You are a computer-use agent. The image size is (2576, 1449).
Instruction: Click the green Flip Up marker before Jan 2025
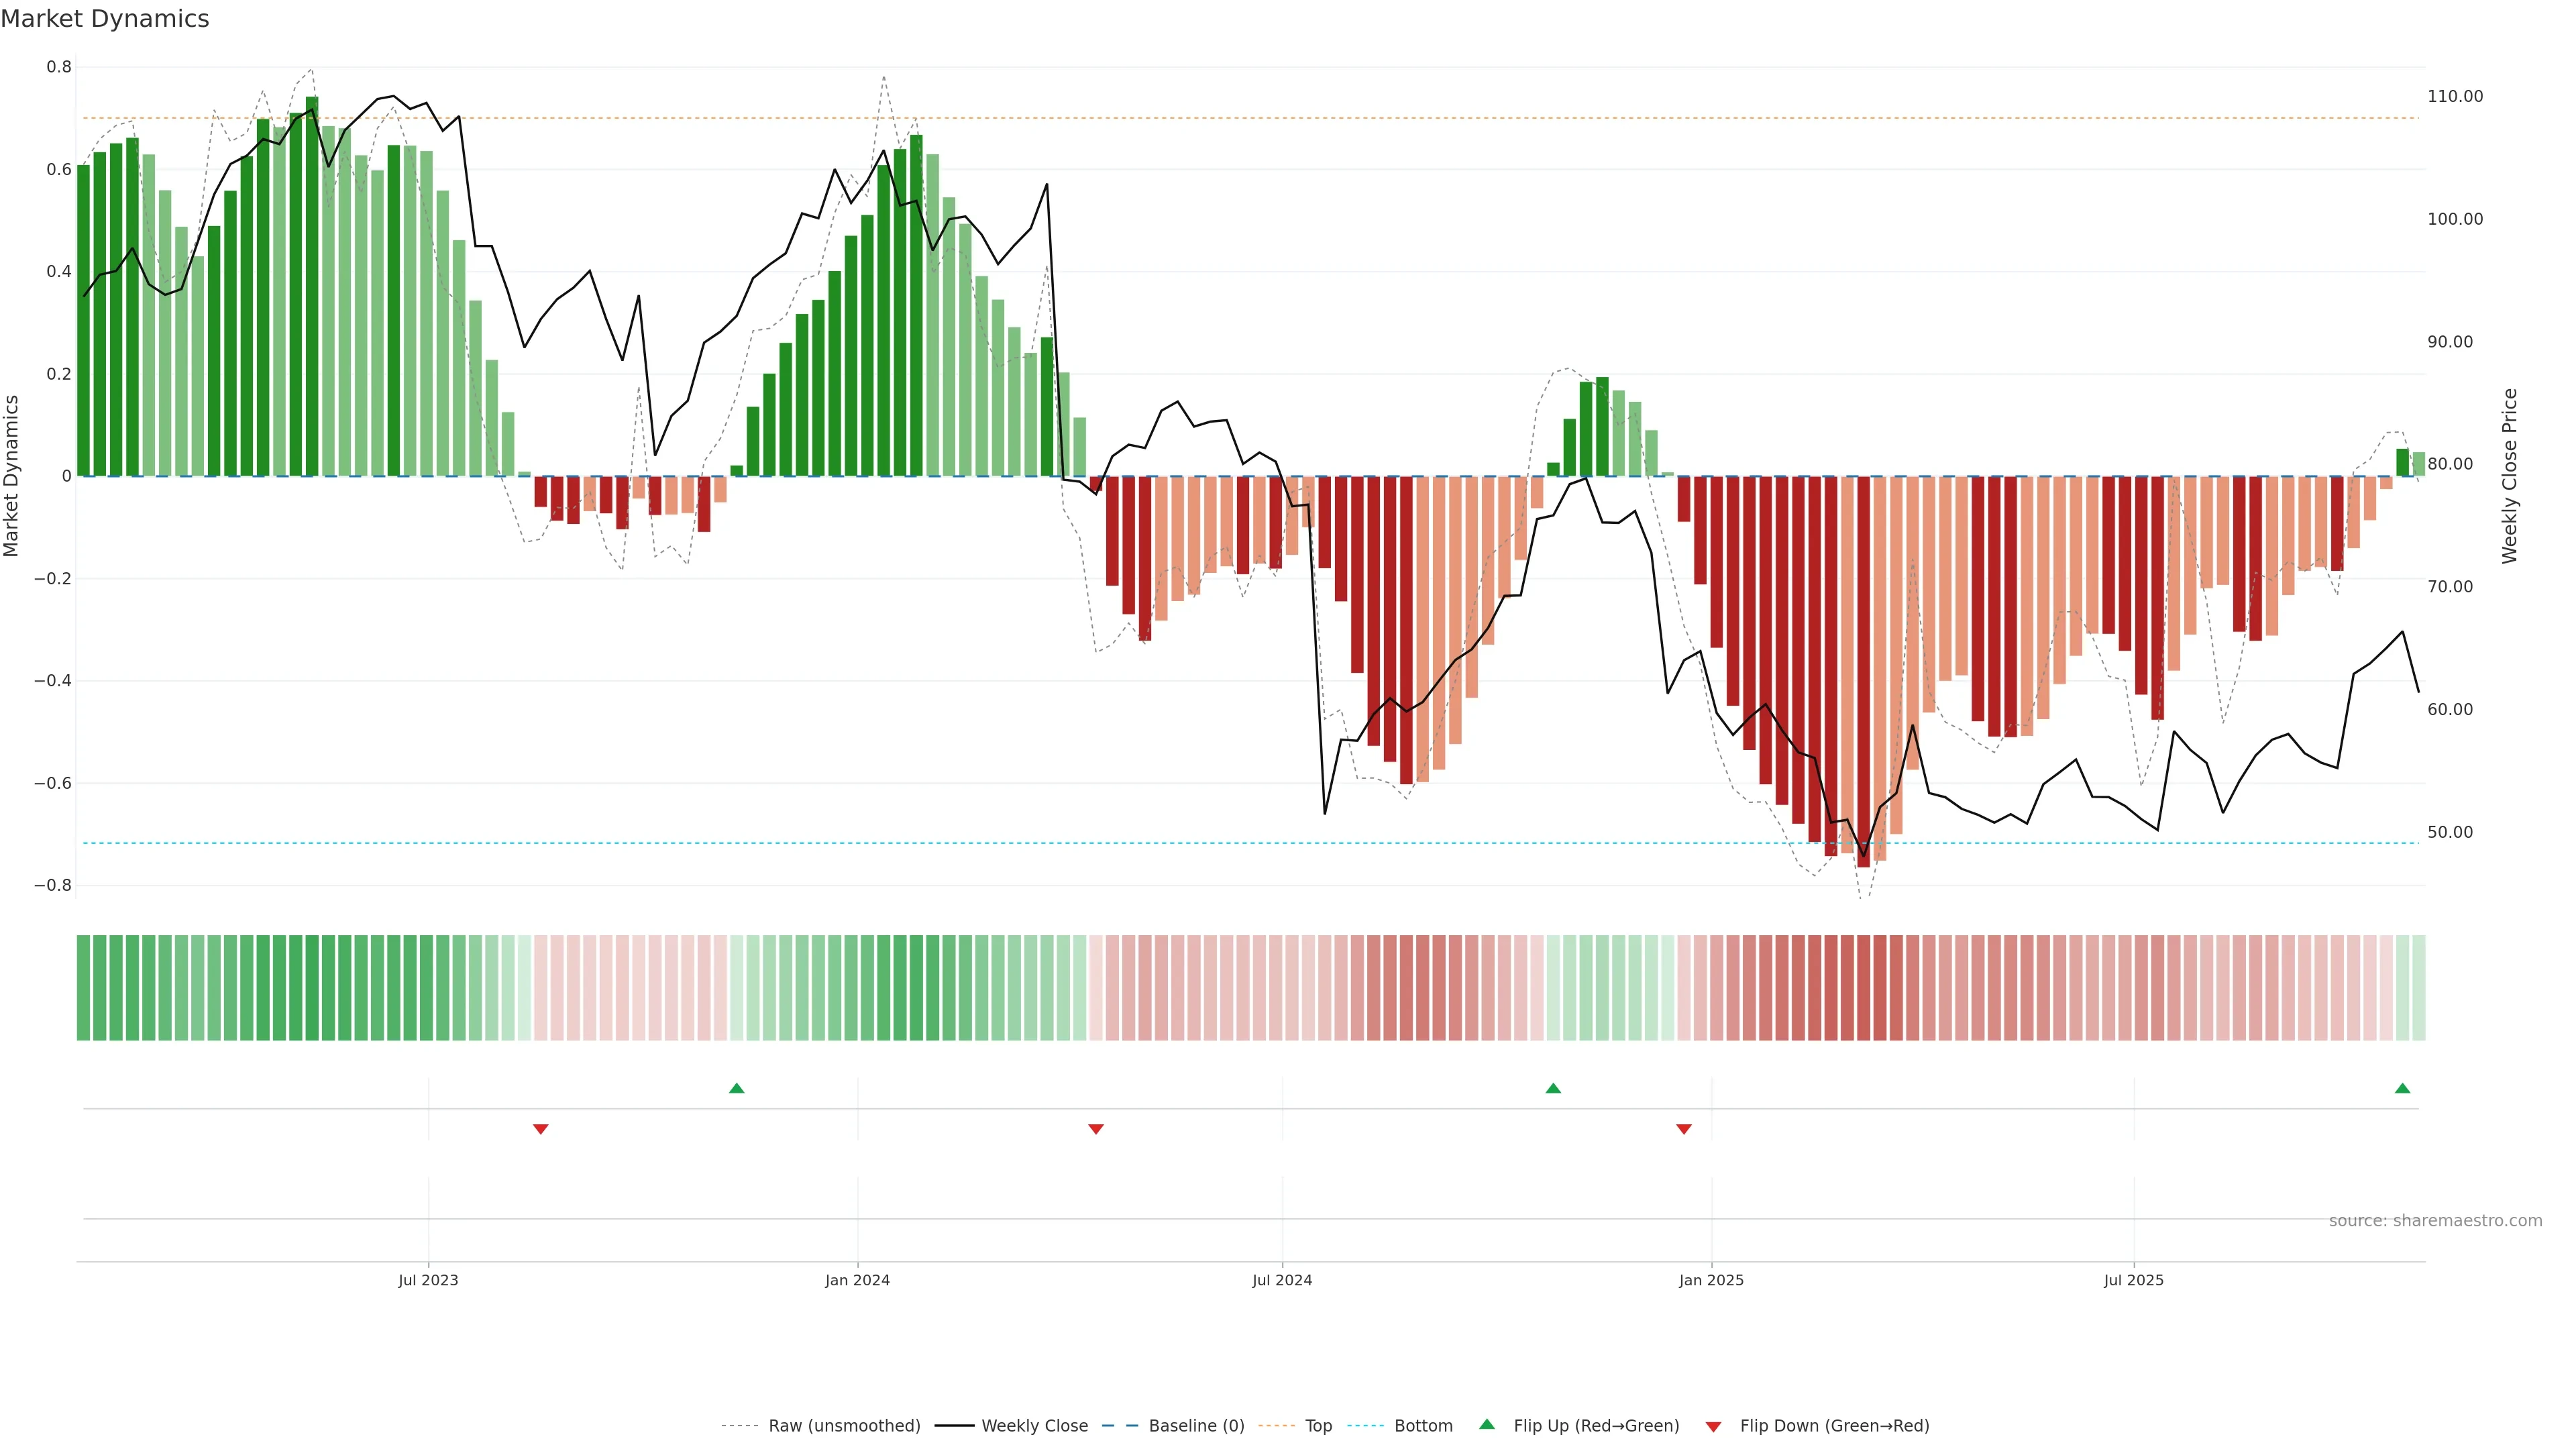click(1553, 1088)
